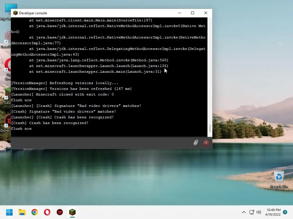Open the network status tray icon

coord(252,212)
